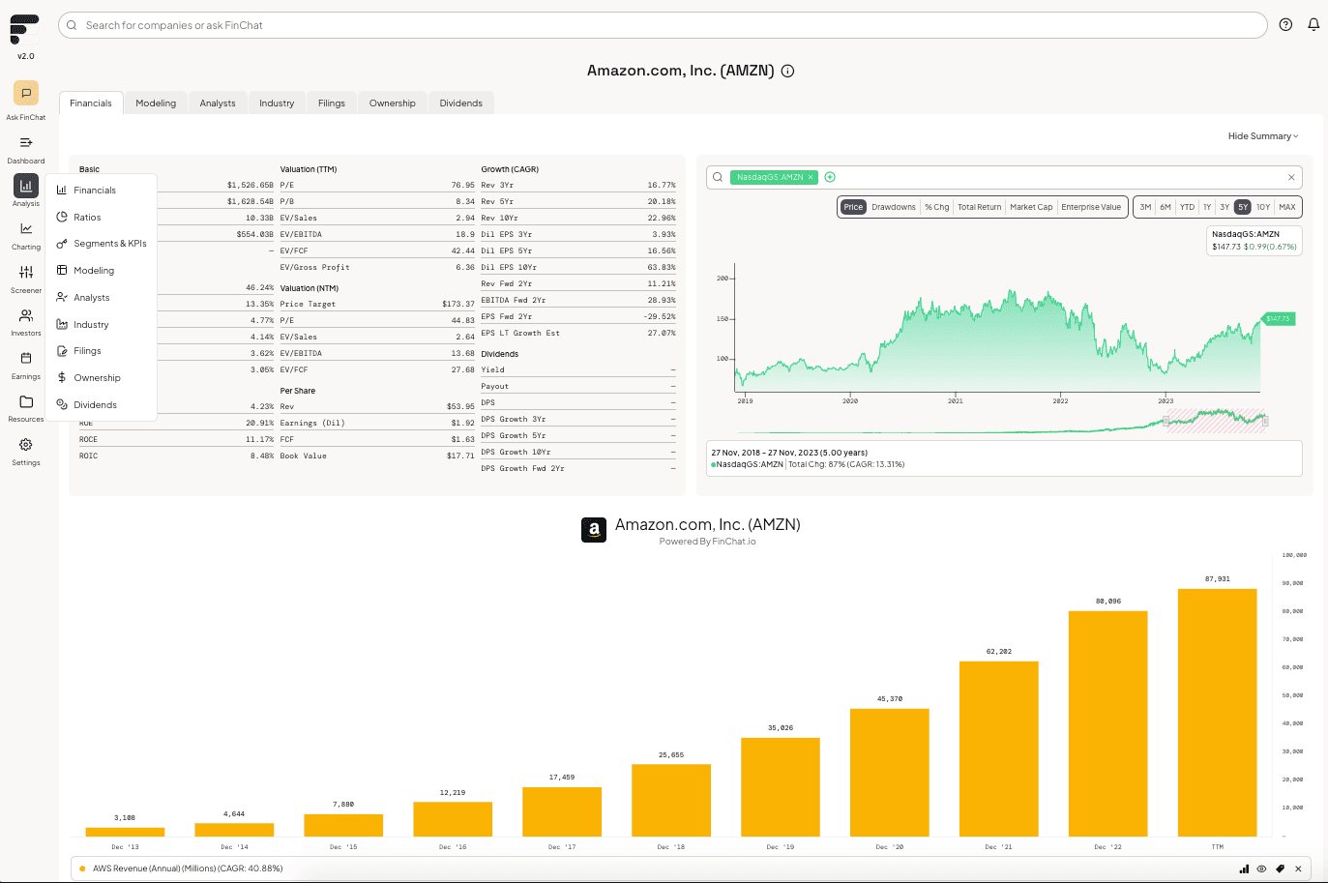Collapse summary via Hide Summary dropdown
1328x883 pixels.
1263,136
